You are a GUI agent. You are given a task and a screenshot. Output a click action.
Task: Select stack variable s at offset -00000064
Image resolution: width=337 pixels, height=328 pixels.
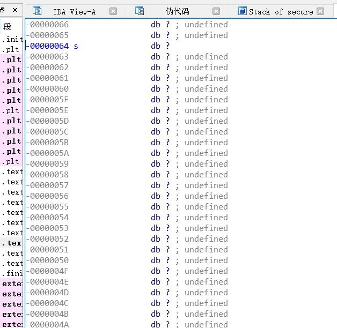[x=76, y=46]
